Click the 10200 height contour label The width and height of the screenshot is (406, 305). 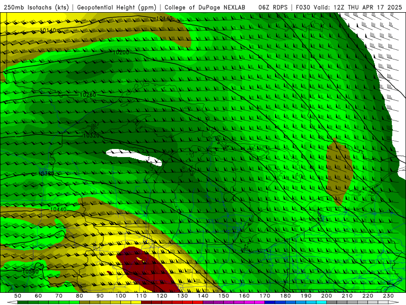[121, 52]
